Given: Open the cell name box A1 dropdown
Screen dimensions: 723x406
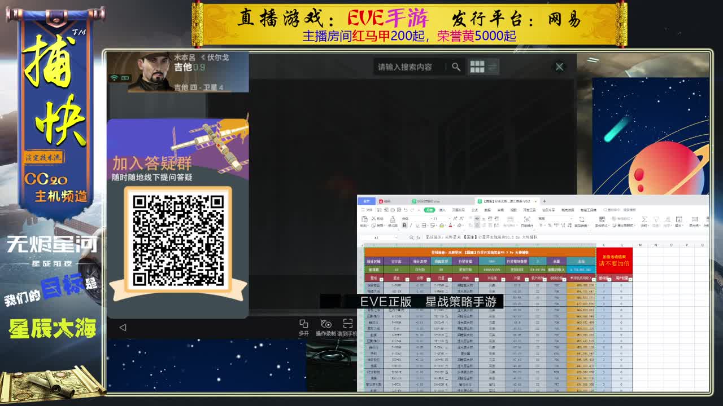Looking at the screenshot, I should [x=396, y=237].
